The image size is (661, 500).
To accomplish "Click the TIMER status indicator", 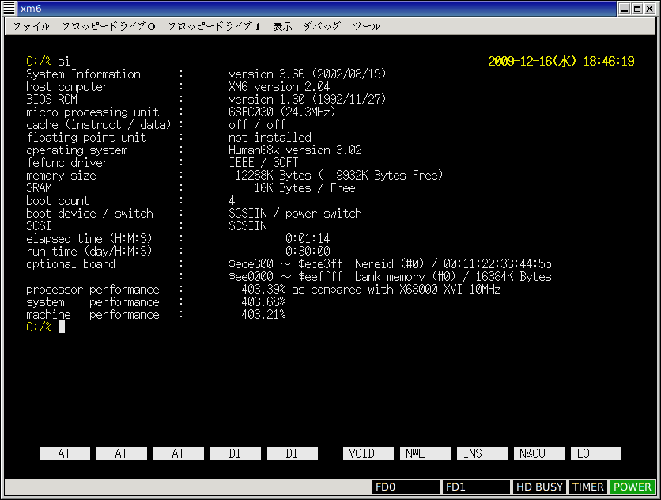I will pos(588,487).
